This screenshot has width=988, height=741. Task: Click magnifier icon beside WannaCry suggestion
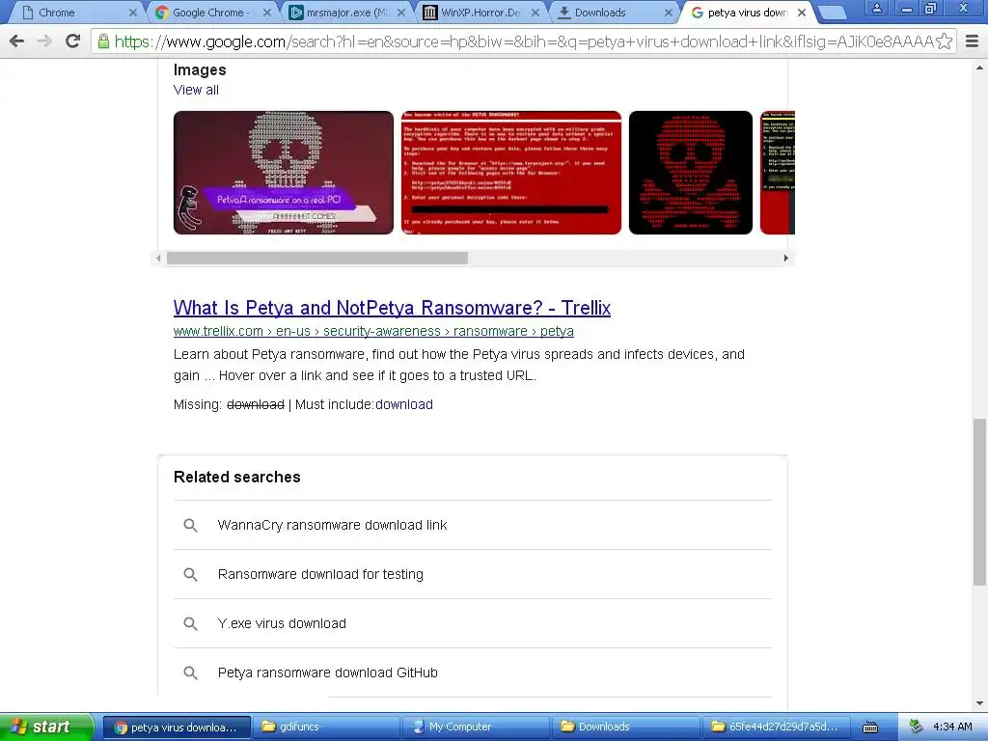[190, 526]
